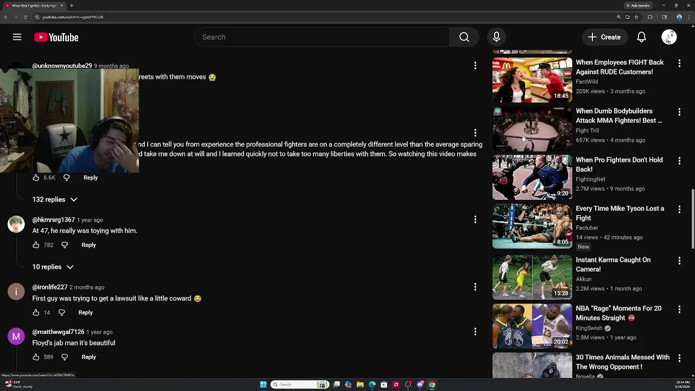
Task: Open options menu for @ironlife227's comment
Action: tap(475, 287)
